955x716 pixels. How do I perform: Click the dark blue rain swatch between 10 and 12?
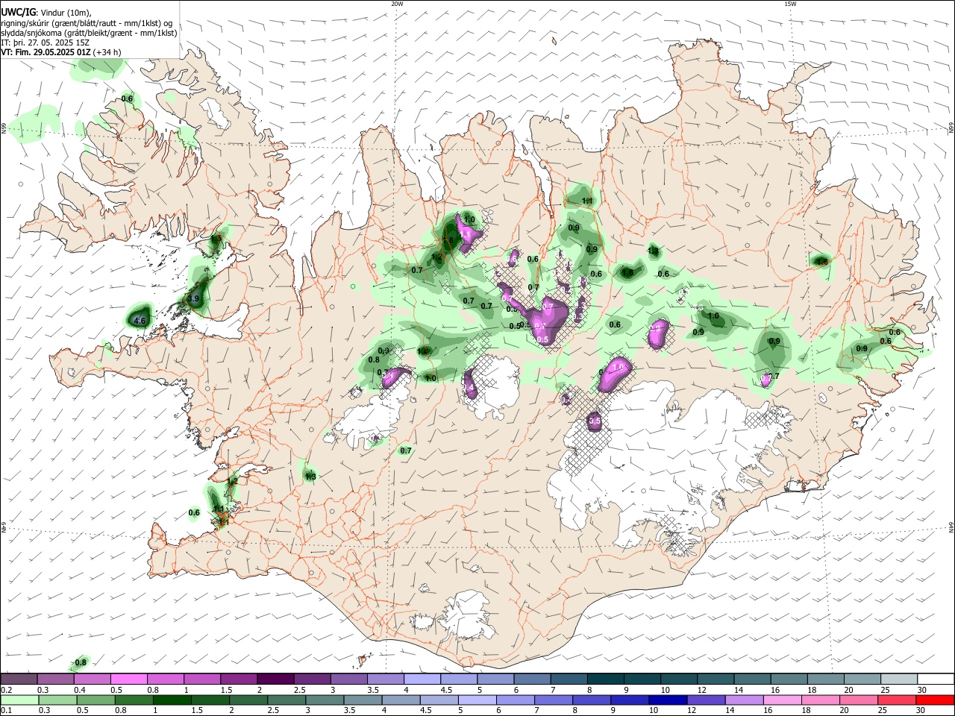click(x=666, y=700)
